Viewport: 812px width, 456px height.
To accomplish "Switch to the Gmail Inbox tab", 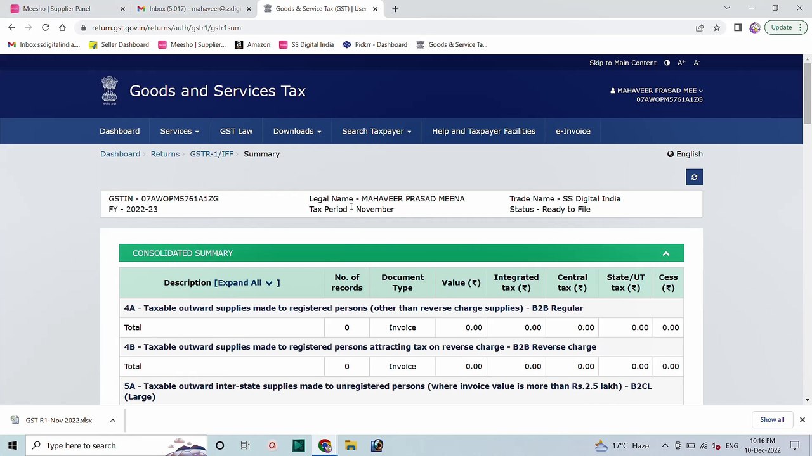I will pyautogui.click(x=195, y=9).
